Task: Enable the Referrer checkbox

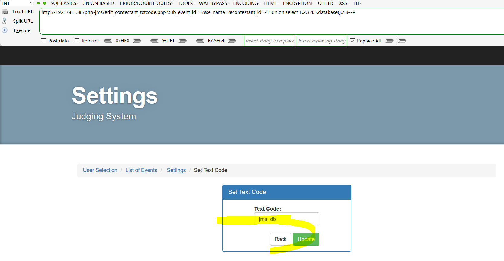Action: click(77, 41)
